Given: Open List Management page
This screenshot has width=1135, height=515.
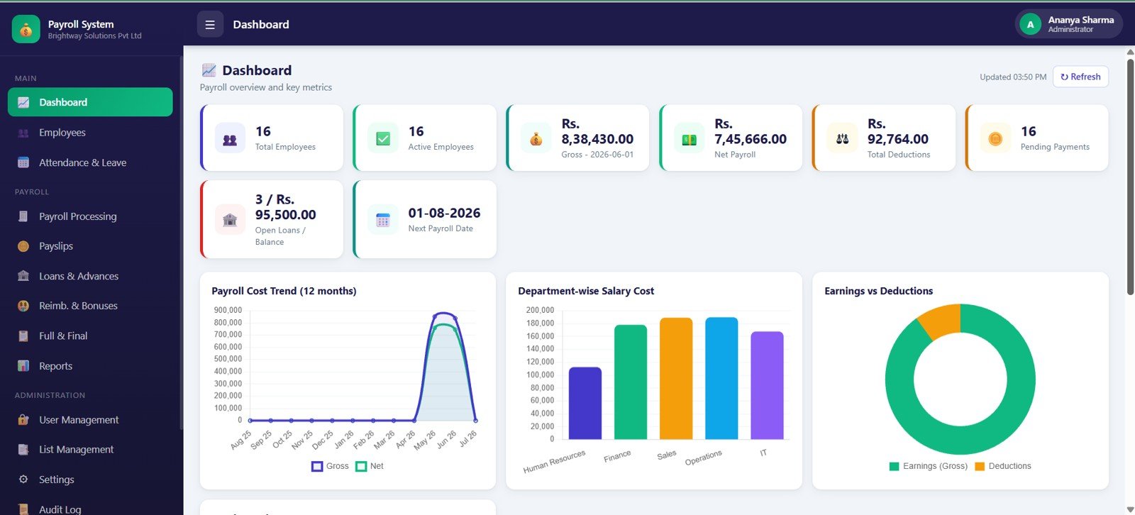Looking at the screenshot, I should click(x=90, y=450).
